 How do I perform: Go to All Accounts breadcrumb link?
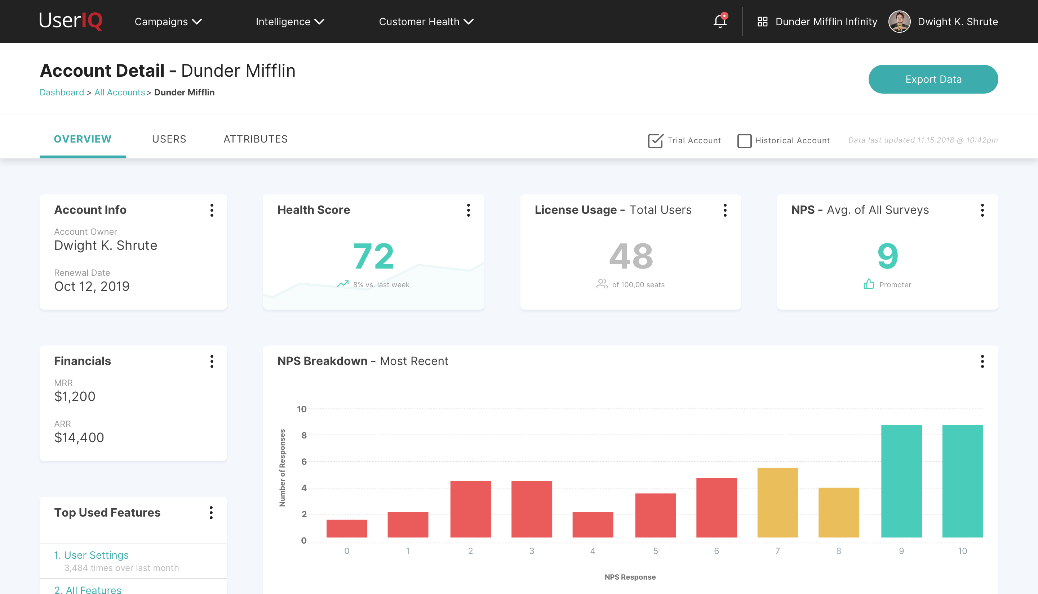(x=120, y=93)
